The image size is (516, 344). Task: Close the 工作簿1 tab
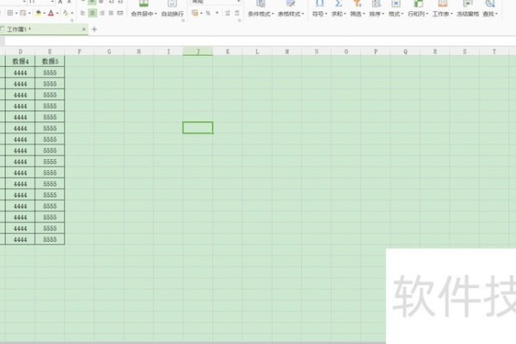(84, 29)
